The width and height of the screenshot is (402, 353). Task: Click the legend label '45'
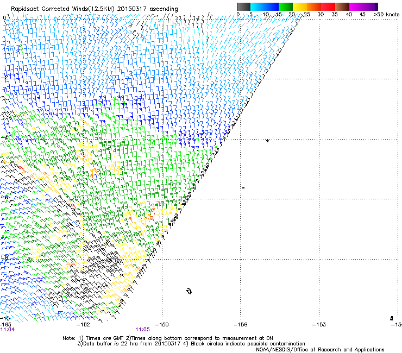coord(362,15)
